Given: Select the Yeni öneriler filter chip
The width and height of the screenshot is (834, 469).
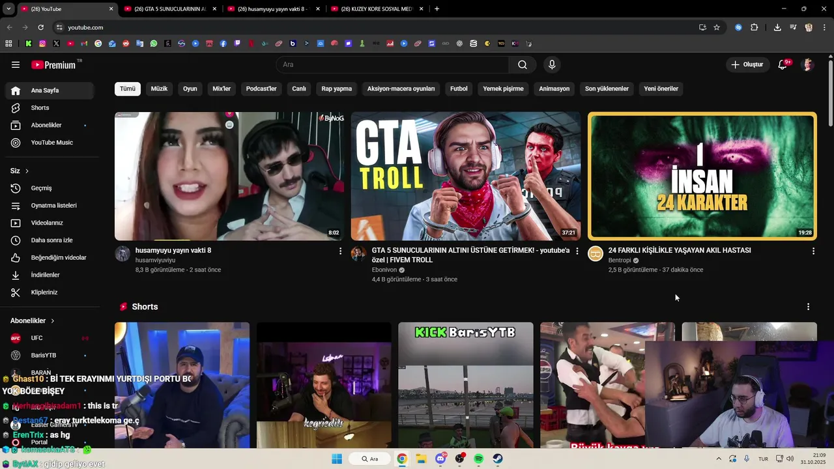Looking at the screenshot, I should tap(661, 89).
